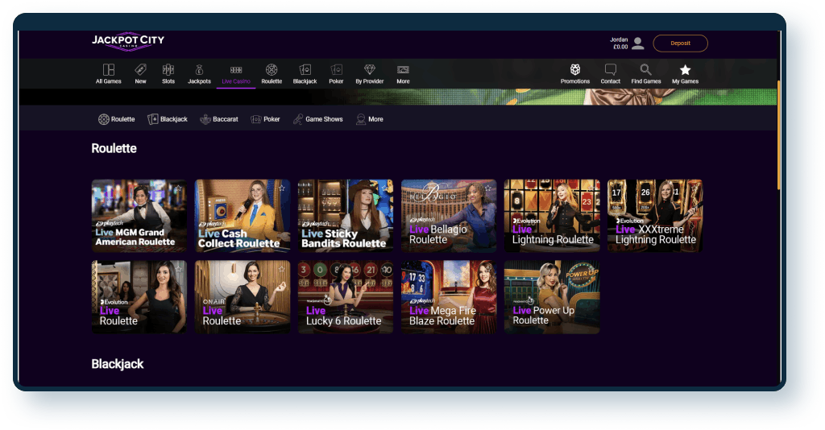The height and width of the screenshot is (430, 825).
Task: Open Live Sticky Bandits Roulette game
Action: click(345, 216)
